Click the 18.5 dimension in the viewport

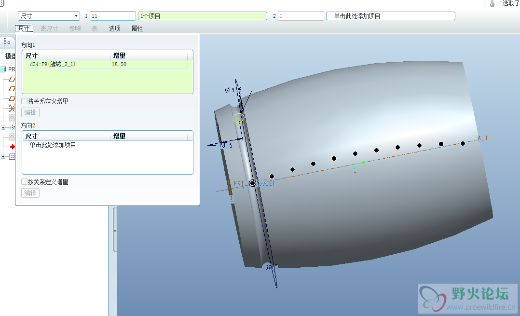pyautogui.click(x=226, y=145)
